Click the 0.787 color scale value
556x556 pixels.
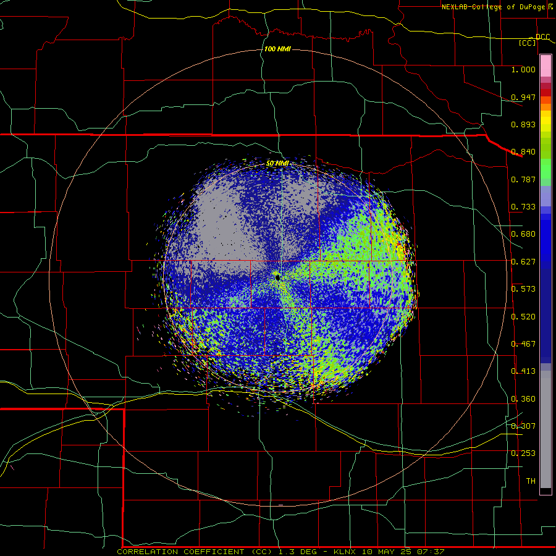point(523,179)
